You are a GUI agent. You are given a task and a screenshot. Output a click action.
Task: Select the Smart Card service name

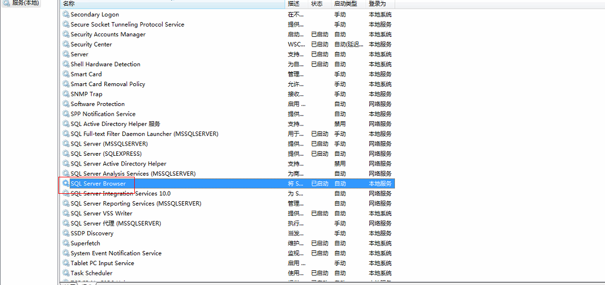pyautogui.click(x=86, y=74)
